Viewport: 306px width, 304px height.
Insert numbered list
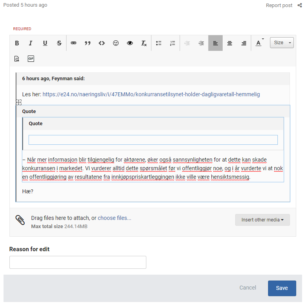(173, 43)
